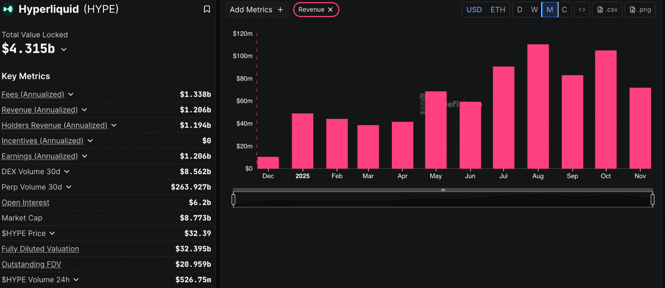Switch chart to Daily interval

pyautogui.click(x=520, y=10)
